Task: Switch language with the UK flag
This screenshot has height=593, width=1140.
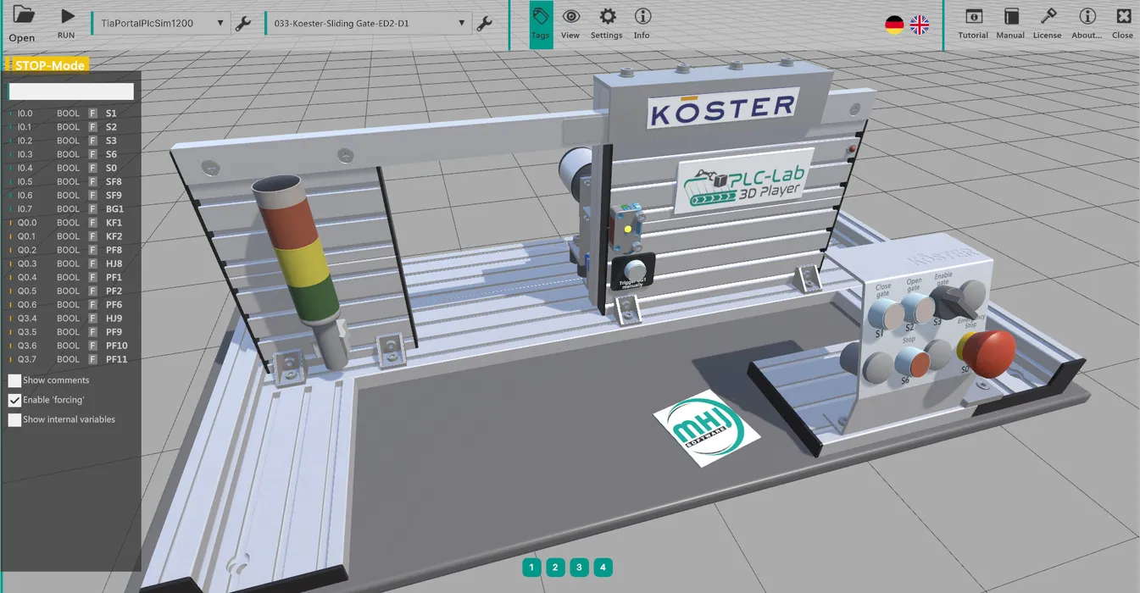Action: (920, 25)
